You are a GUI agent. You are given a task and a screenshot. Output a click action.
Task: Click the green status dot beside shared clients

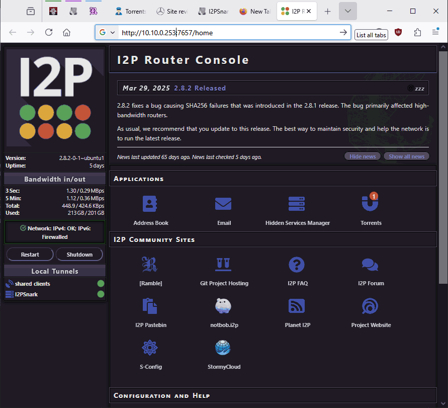click(x=101, y=283)
